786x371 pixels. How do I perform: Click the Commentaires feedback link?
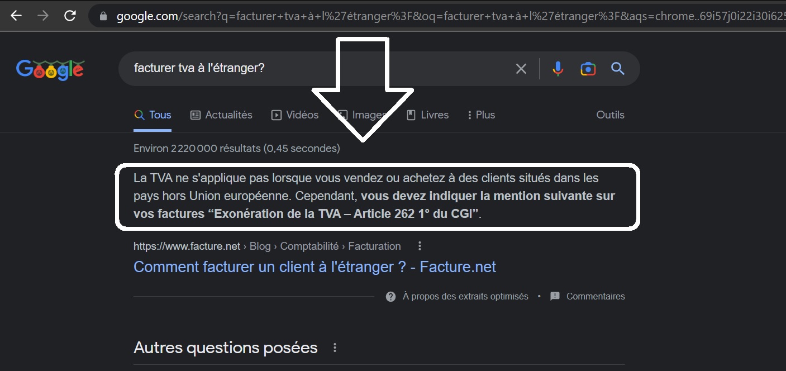pos(595,296)
